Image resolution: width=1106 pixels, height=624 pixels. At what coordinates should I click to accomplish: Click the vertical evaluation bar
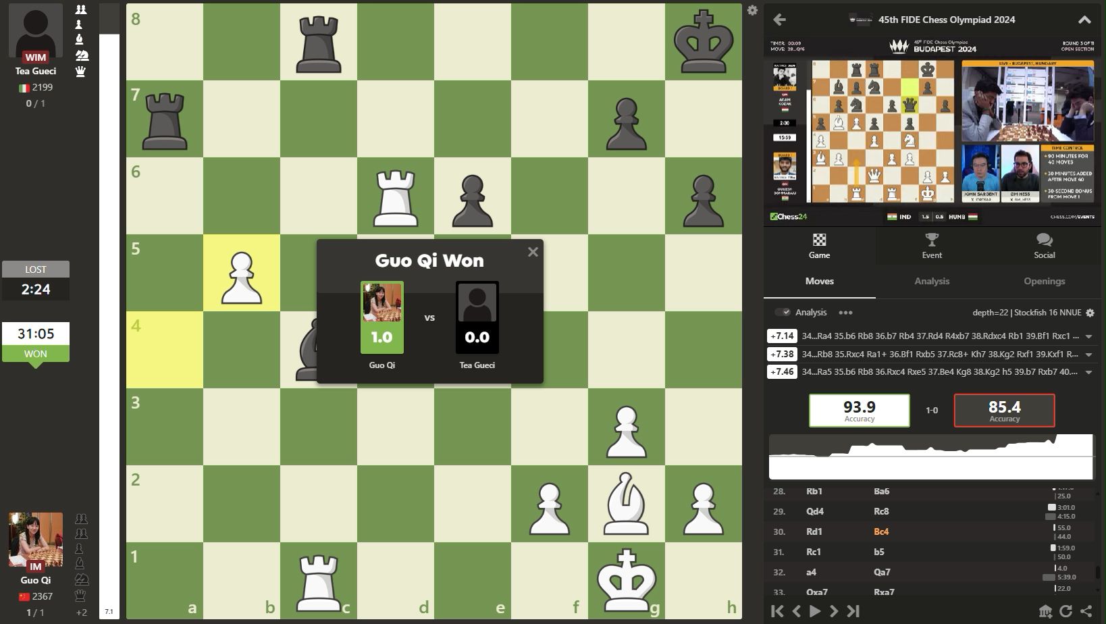(x=109, y=311)
